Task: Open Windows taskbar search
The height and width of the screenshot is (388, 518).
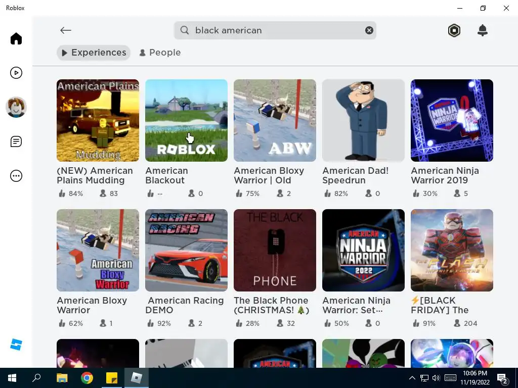Action: 36,378
